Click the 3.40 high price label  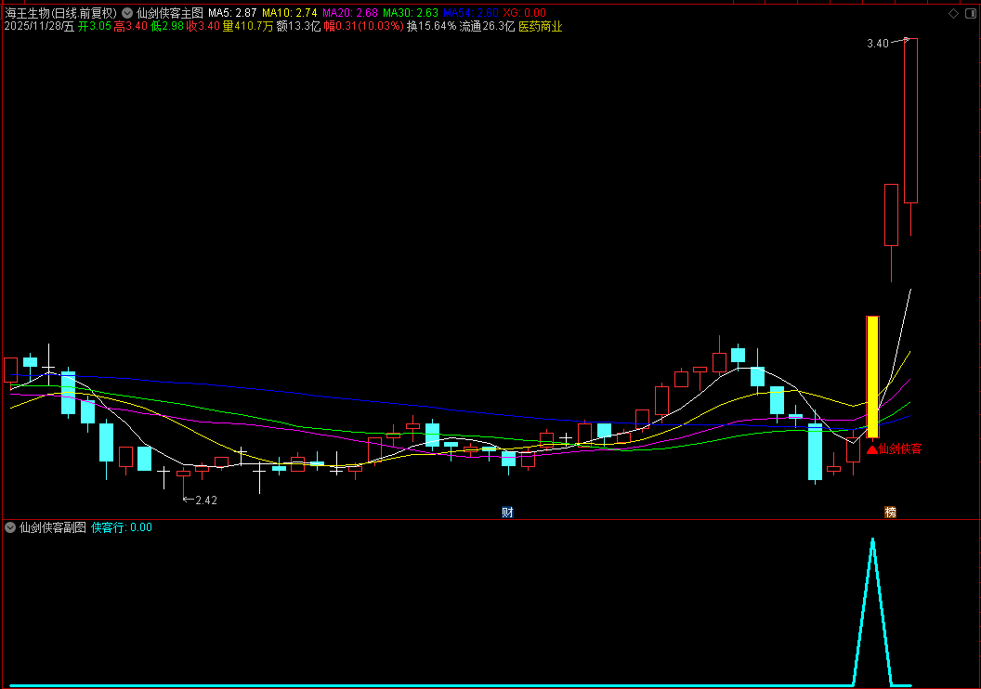pos(877,43)
